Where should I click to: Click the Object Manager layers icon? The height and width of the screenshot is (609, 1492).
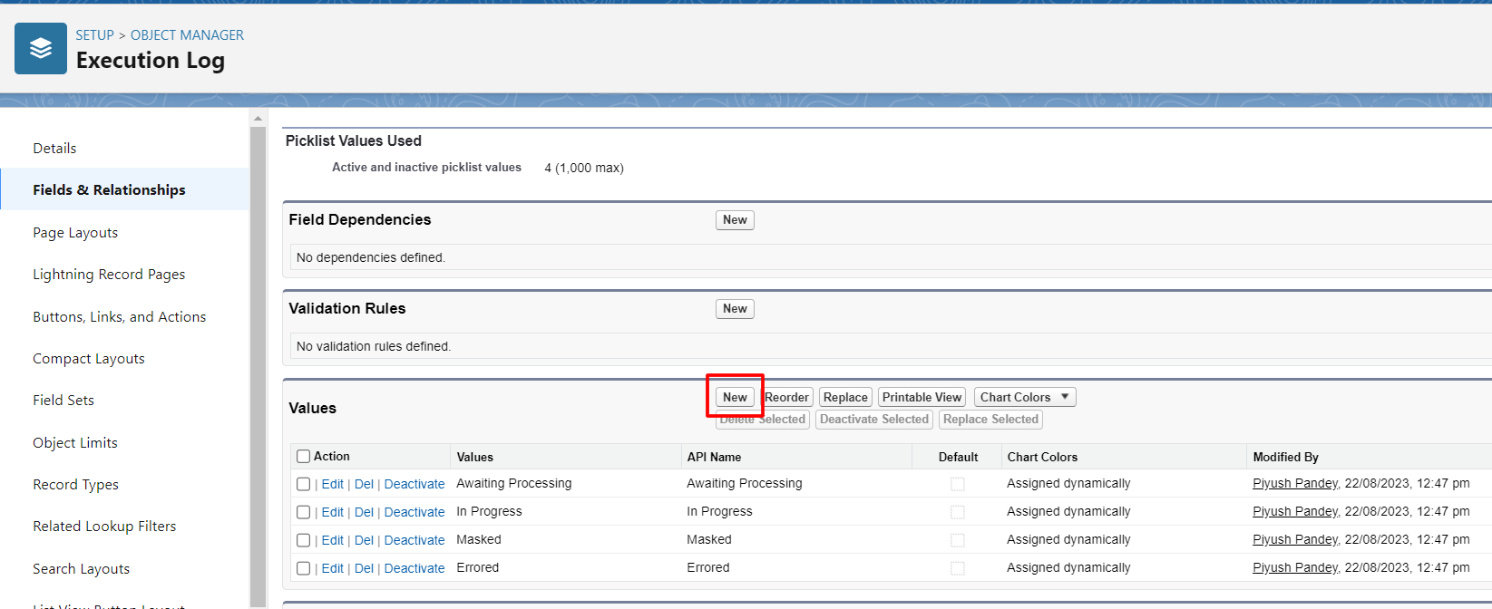coord(41,49)
